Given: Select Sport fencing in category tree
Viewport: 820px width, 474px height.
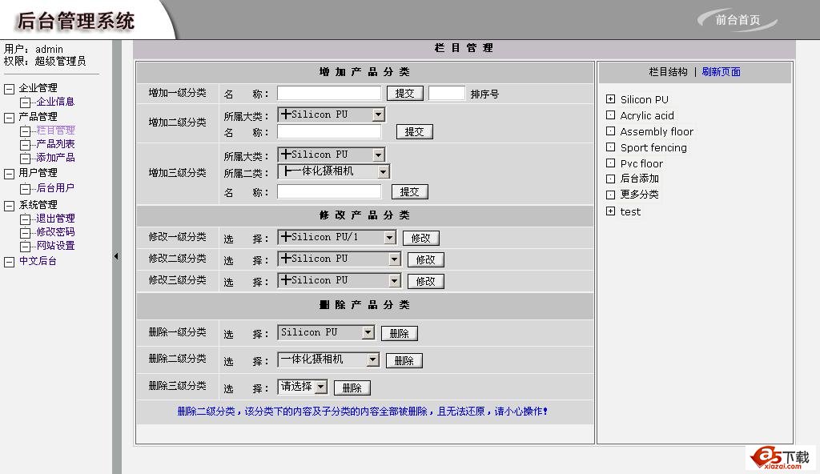Looking at the screenshot, I should coord(653,147).
